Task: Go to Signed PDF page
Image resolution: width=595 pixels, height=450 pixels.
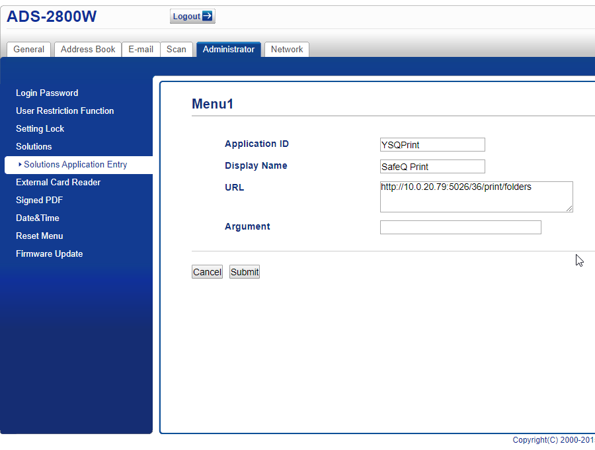Action: tap(40, 201)
